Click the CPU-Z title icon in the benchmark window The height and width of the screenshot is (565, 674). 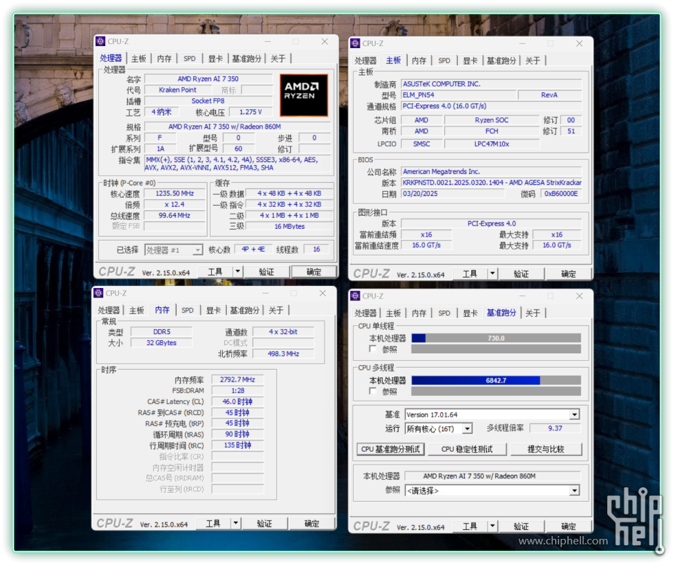click(x=356, y=296)
